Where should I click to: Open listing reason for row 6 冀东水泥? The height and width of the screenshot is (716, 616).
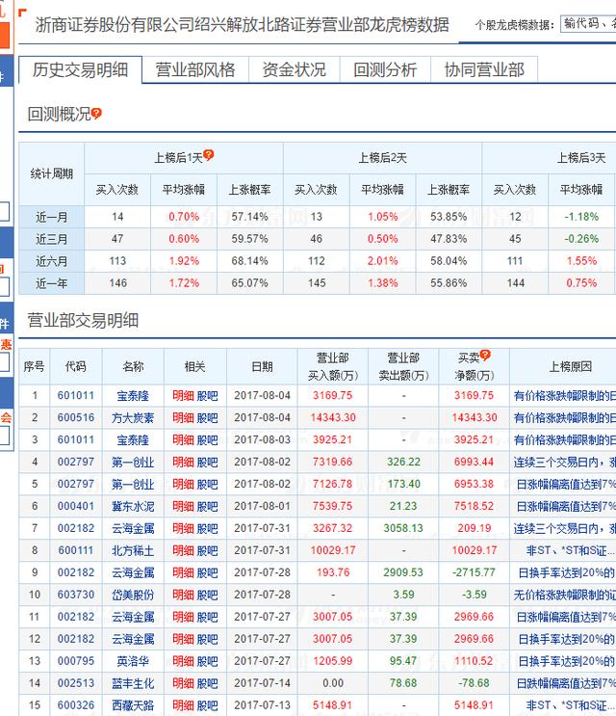(566, 506)
